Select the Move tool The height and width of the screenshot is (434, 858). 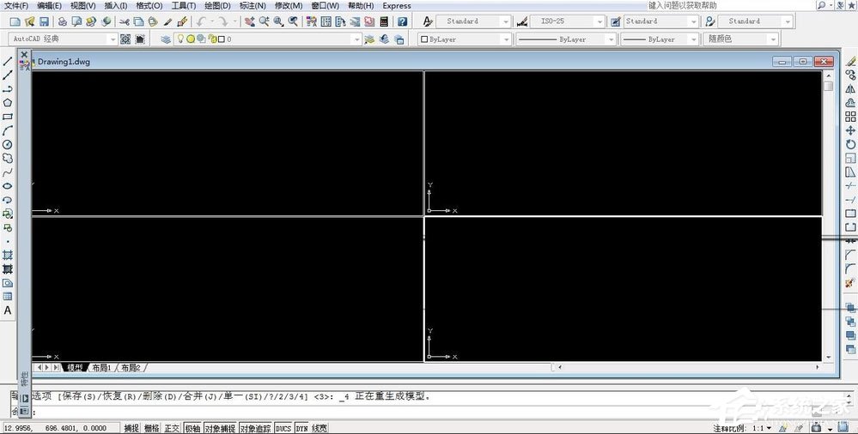point(850,130)
